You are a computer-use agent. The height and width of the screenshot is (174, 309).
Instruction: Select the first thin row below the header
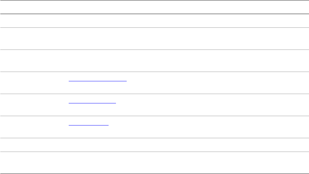pos(154,21)
